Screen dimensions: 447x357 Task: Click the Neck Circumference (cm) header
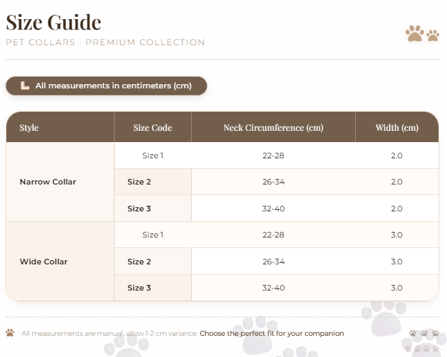pyautogui.click(x=273, y=127)
